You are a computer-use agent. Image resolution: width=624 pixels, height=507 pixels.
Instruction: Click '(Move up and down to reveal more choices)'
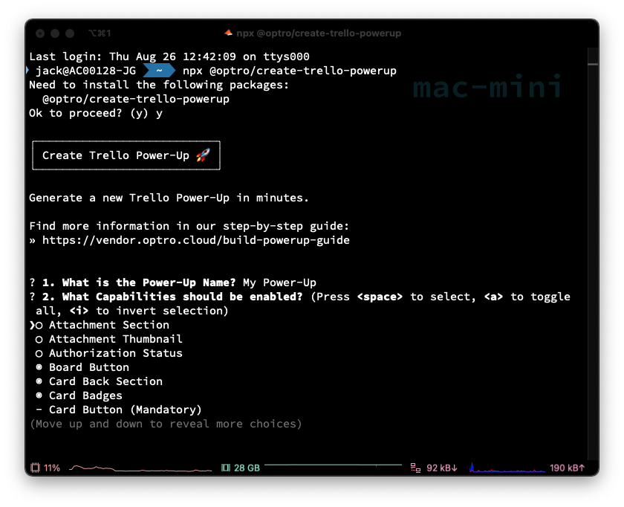[x=166, y=424]
